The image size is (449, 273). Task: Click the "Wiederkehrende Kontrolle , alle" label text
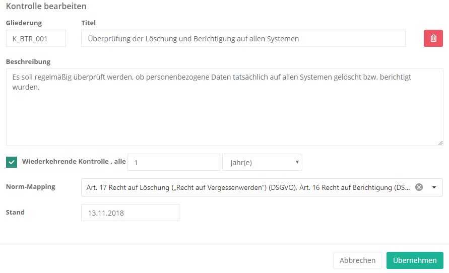tap(74, 162)
